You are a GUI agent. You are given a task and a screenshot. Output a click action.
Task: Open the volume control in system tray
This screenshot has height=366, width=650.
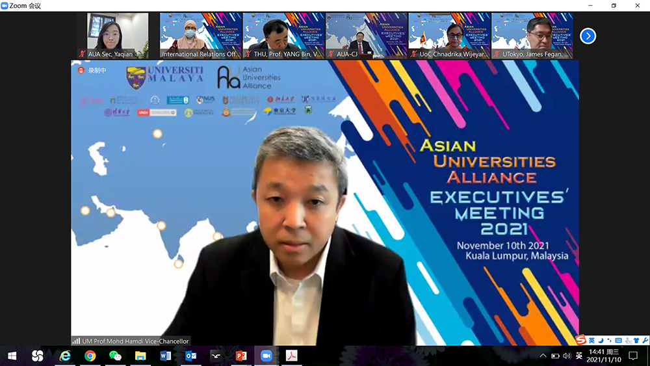coord(567,356)
